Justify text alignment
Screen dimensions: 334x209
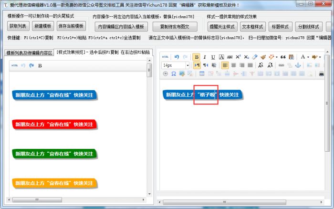point(250,65)
